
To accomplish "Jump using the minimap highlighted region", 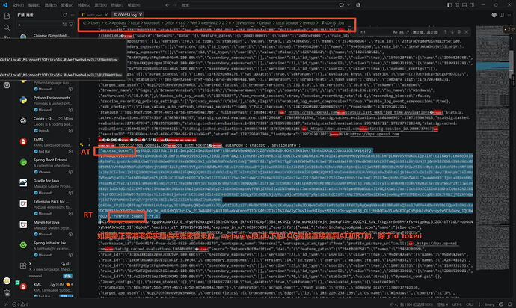I will point(492,66).
